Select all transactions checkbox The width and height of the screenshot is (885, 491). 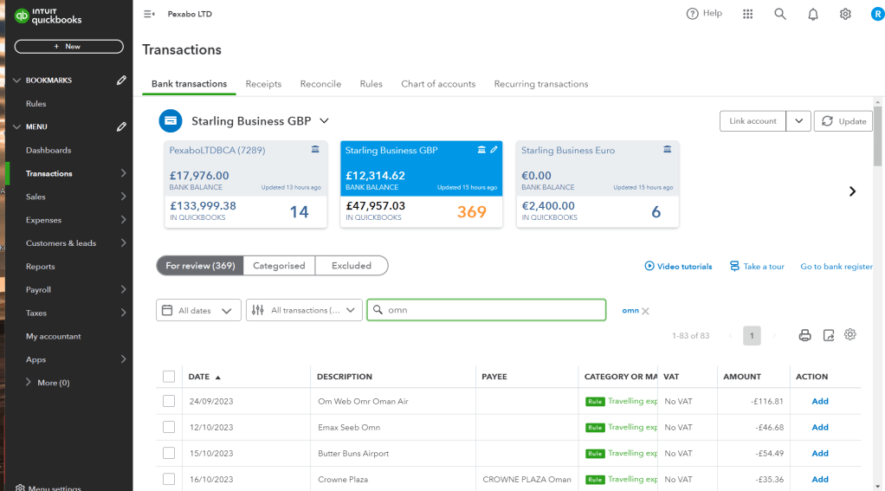tap(169, 377)
